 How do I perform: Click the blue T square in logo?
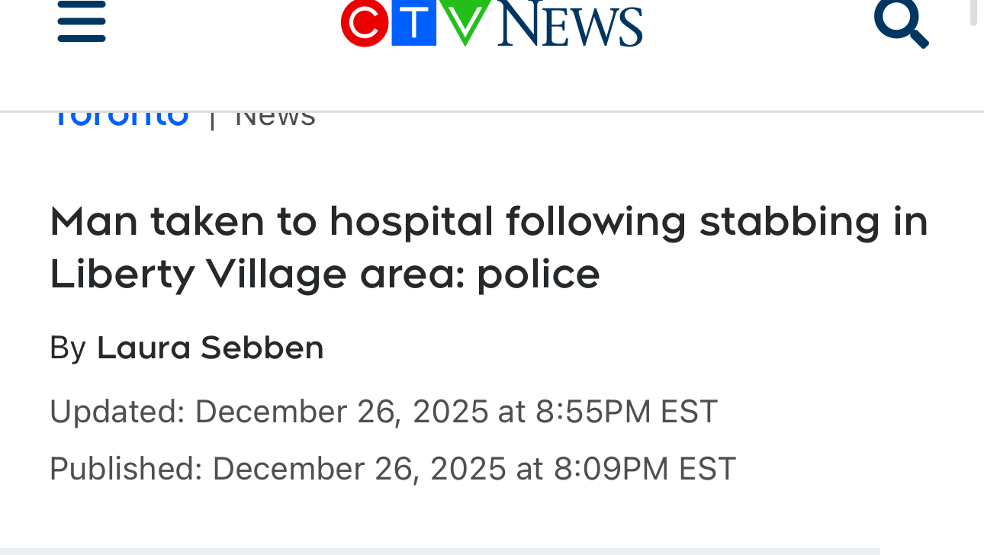point(413,23)
